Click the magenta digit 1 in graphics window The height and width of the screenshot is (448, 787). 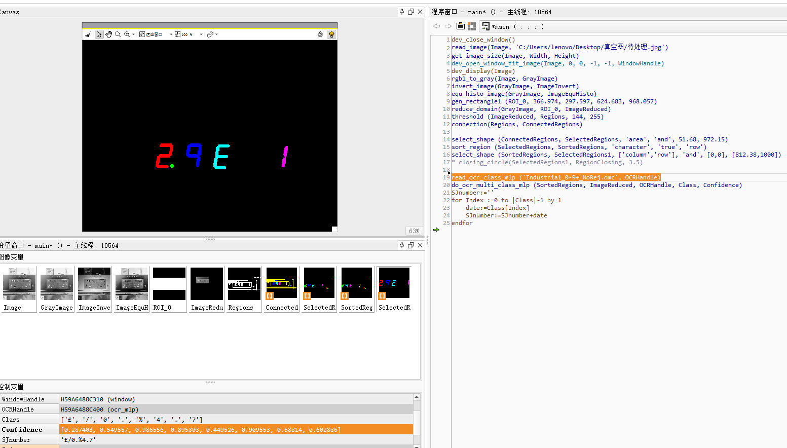(285, 157)
